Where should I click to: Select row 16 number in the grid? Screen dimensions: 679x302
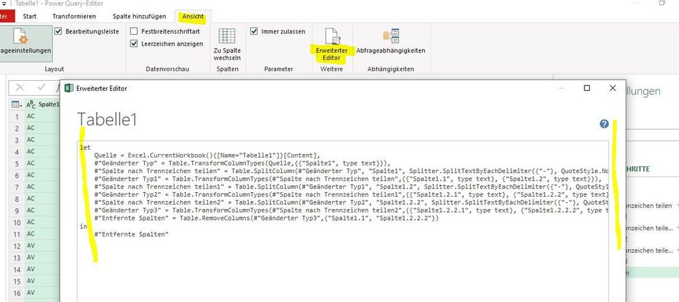[x=17, y=293]
